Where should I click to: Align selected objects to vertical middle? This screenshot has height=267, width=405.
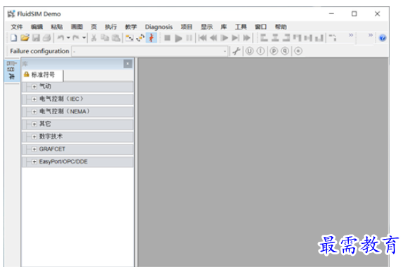point(308,38)
